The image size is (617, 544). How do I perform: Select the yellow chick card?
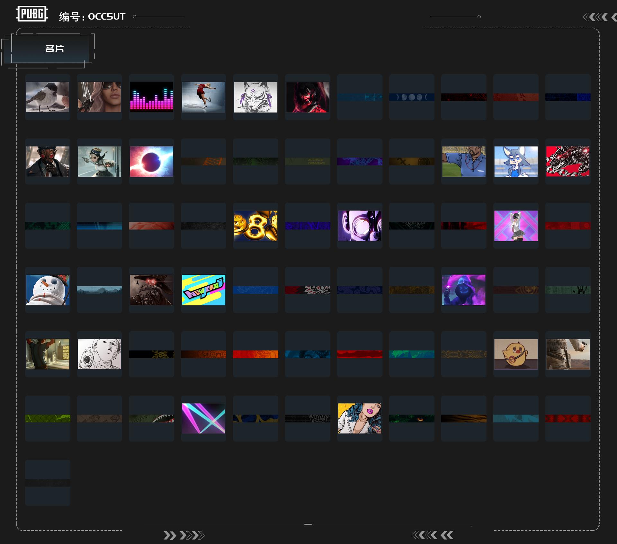pos(516,354)
